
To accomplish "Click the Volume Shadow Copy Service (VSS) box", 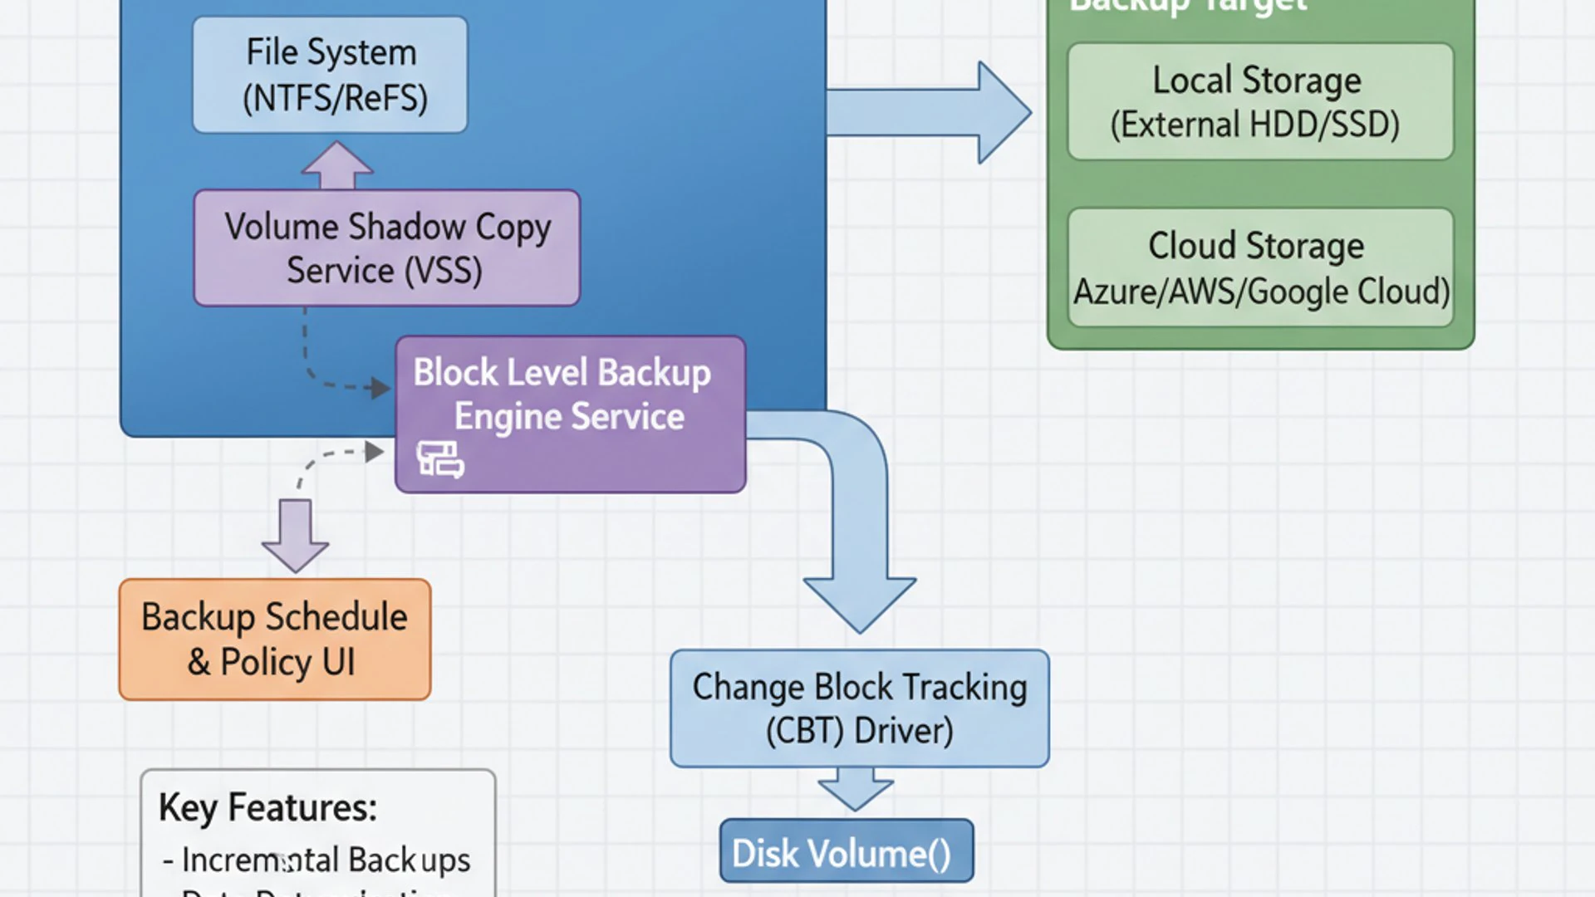I will (x=387, y=248).
